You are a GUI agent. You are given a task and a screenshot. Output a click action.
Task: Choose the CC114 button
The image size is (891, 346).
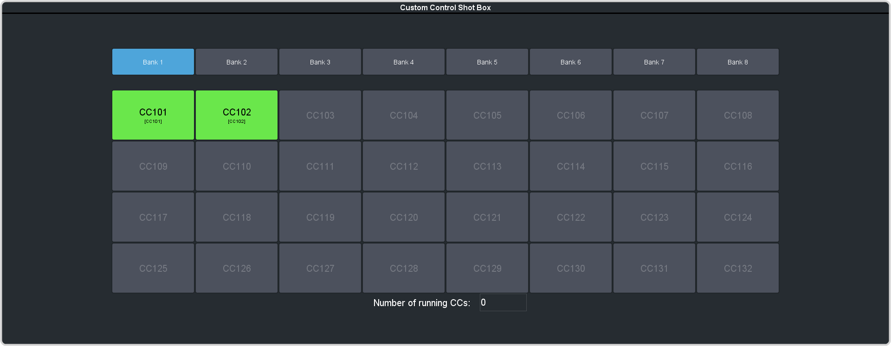tap(571, 166)
